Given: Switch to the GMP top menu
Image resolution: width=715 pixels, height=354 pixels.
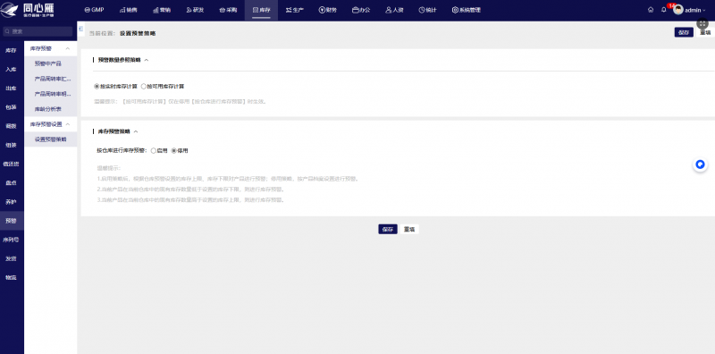Looking at the screenshot, I should 94,10.
